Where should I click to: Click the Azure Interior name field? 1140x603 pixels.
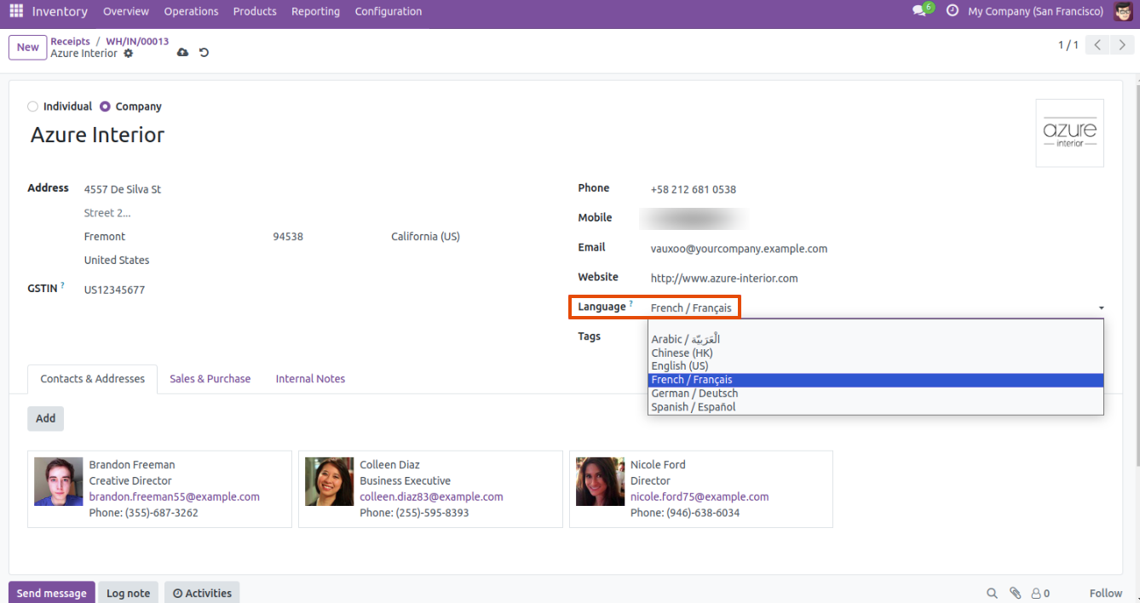(x=98, y=135)
